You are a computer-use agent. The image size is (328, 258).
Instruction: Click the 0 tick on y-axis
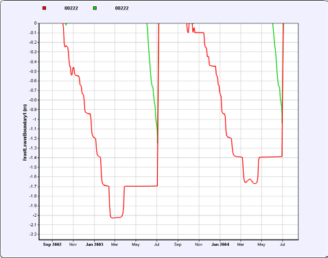click(36, 23)
